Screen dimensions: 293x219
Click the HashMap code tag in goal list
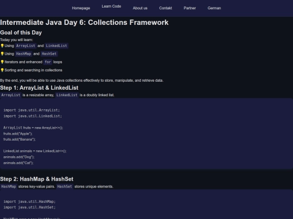[23, 54]
